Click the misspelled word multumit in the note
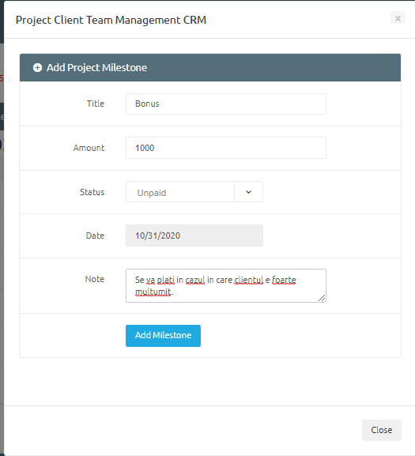 (153, 292)
